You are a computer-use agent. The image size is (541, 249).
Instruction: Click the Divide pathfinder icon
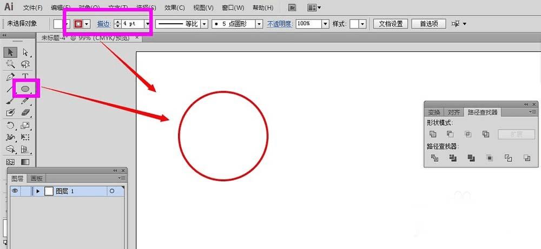pyautogui.click(x=434, y=158)
